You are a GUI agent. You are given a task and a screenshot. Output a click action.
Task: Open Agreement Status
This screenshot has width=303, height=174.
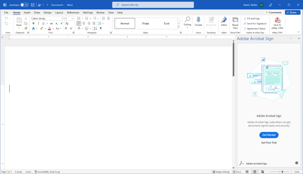[x=254, y=29]
